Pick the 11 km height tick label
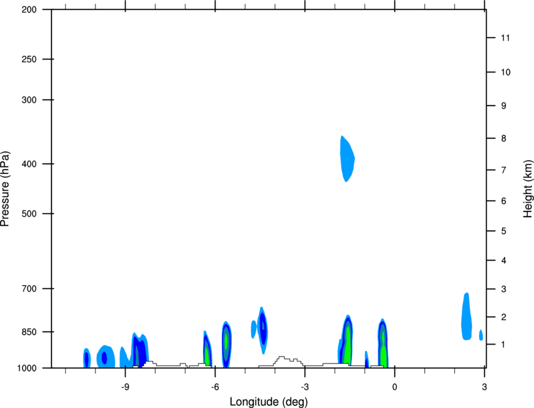Viewport: 534px width, 408px height. pos(506,38)
